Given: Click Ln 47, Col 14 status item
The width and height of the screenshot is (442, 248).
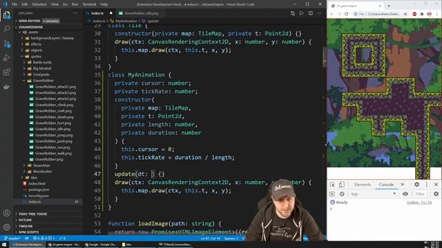Looking at the screenshot, I should 210,238.
